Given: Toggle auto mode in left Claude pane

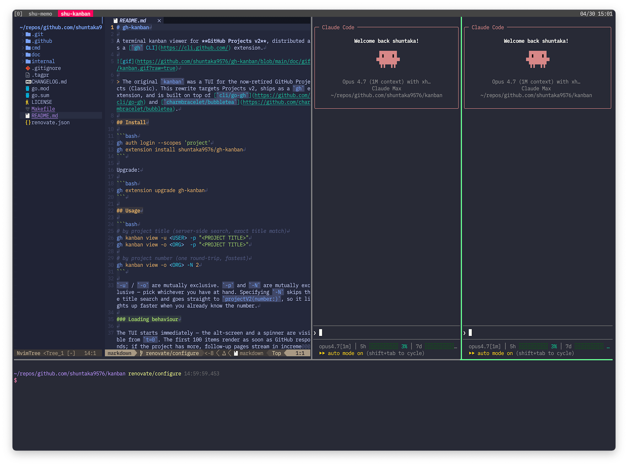Looking at the screenshot, I should pos(371,353).
